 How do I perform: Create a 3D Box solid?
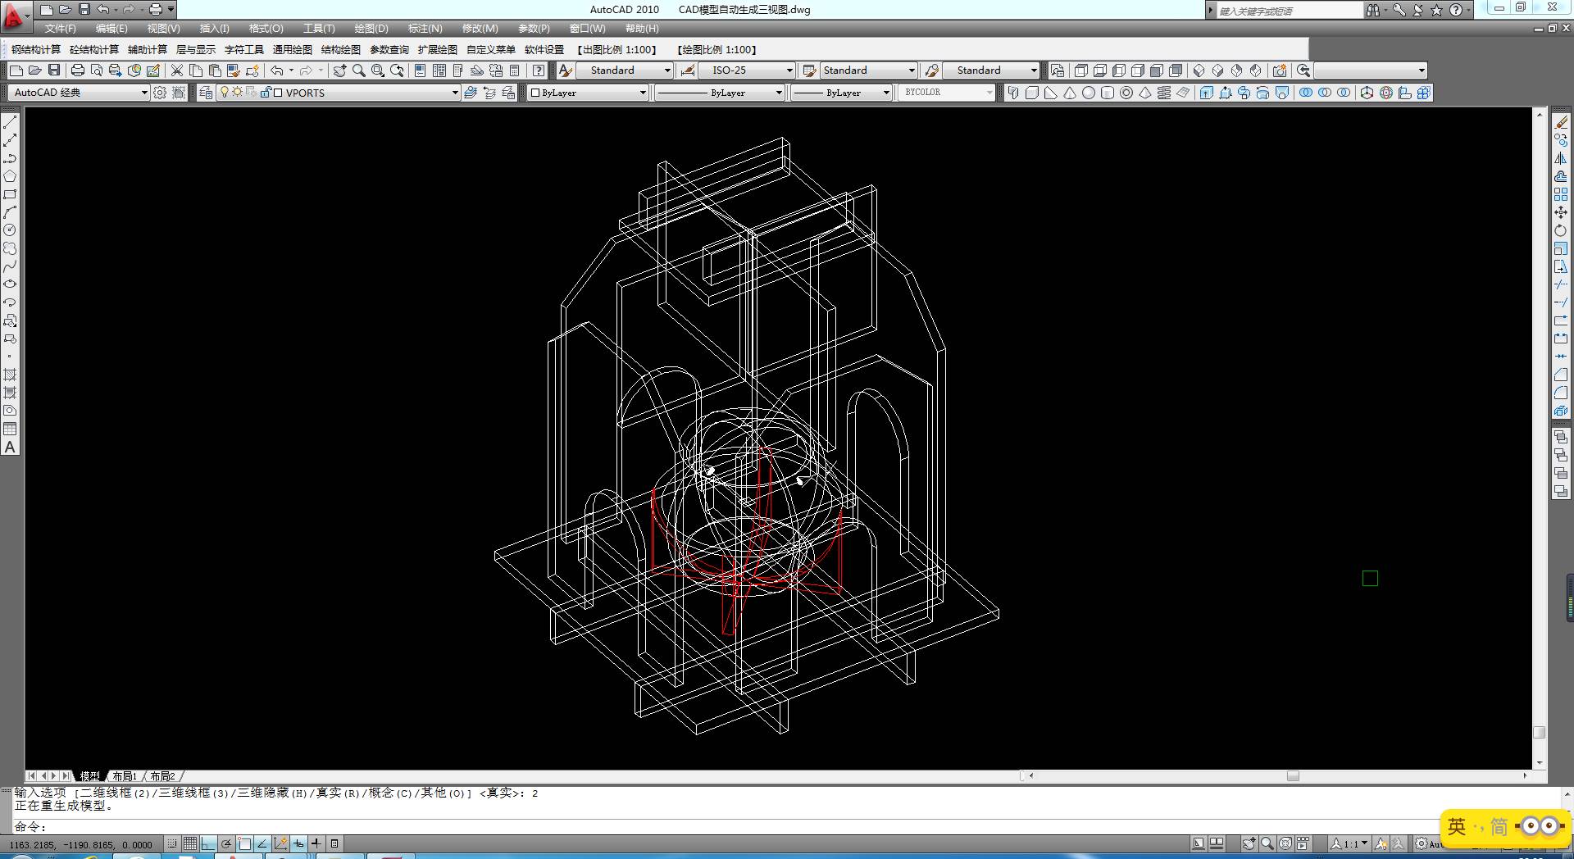[1032, 93]
